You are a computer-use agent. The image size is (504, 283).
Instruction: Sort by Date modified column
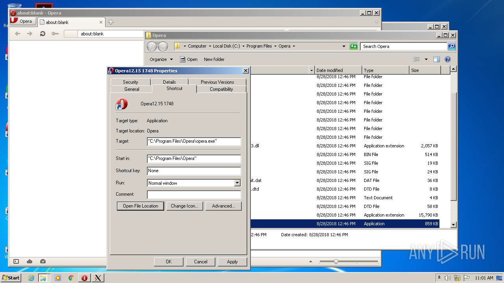click(338, 70)
